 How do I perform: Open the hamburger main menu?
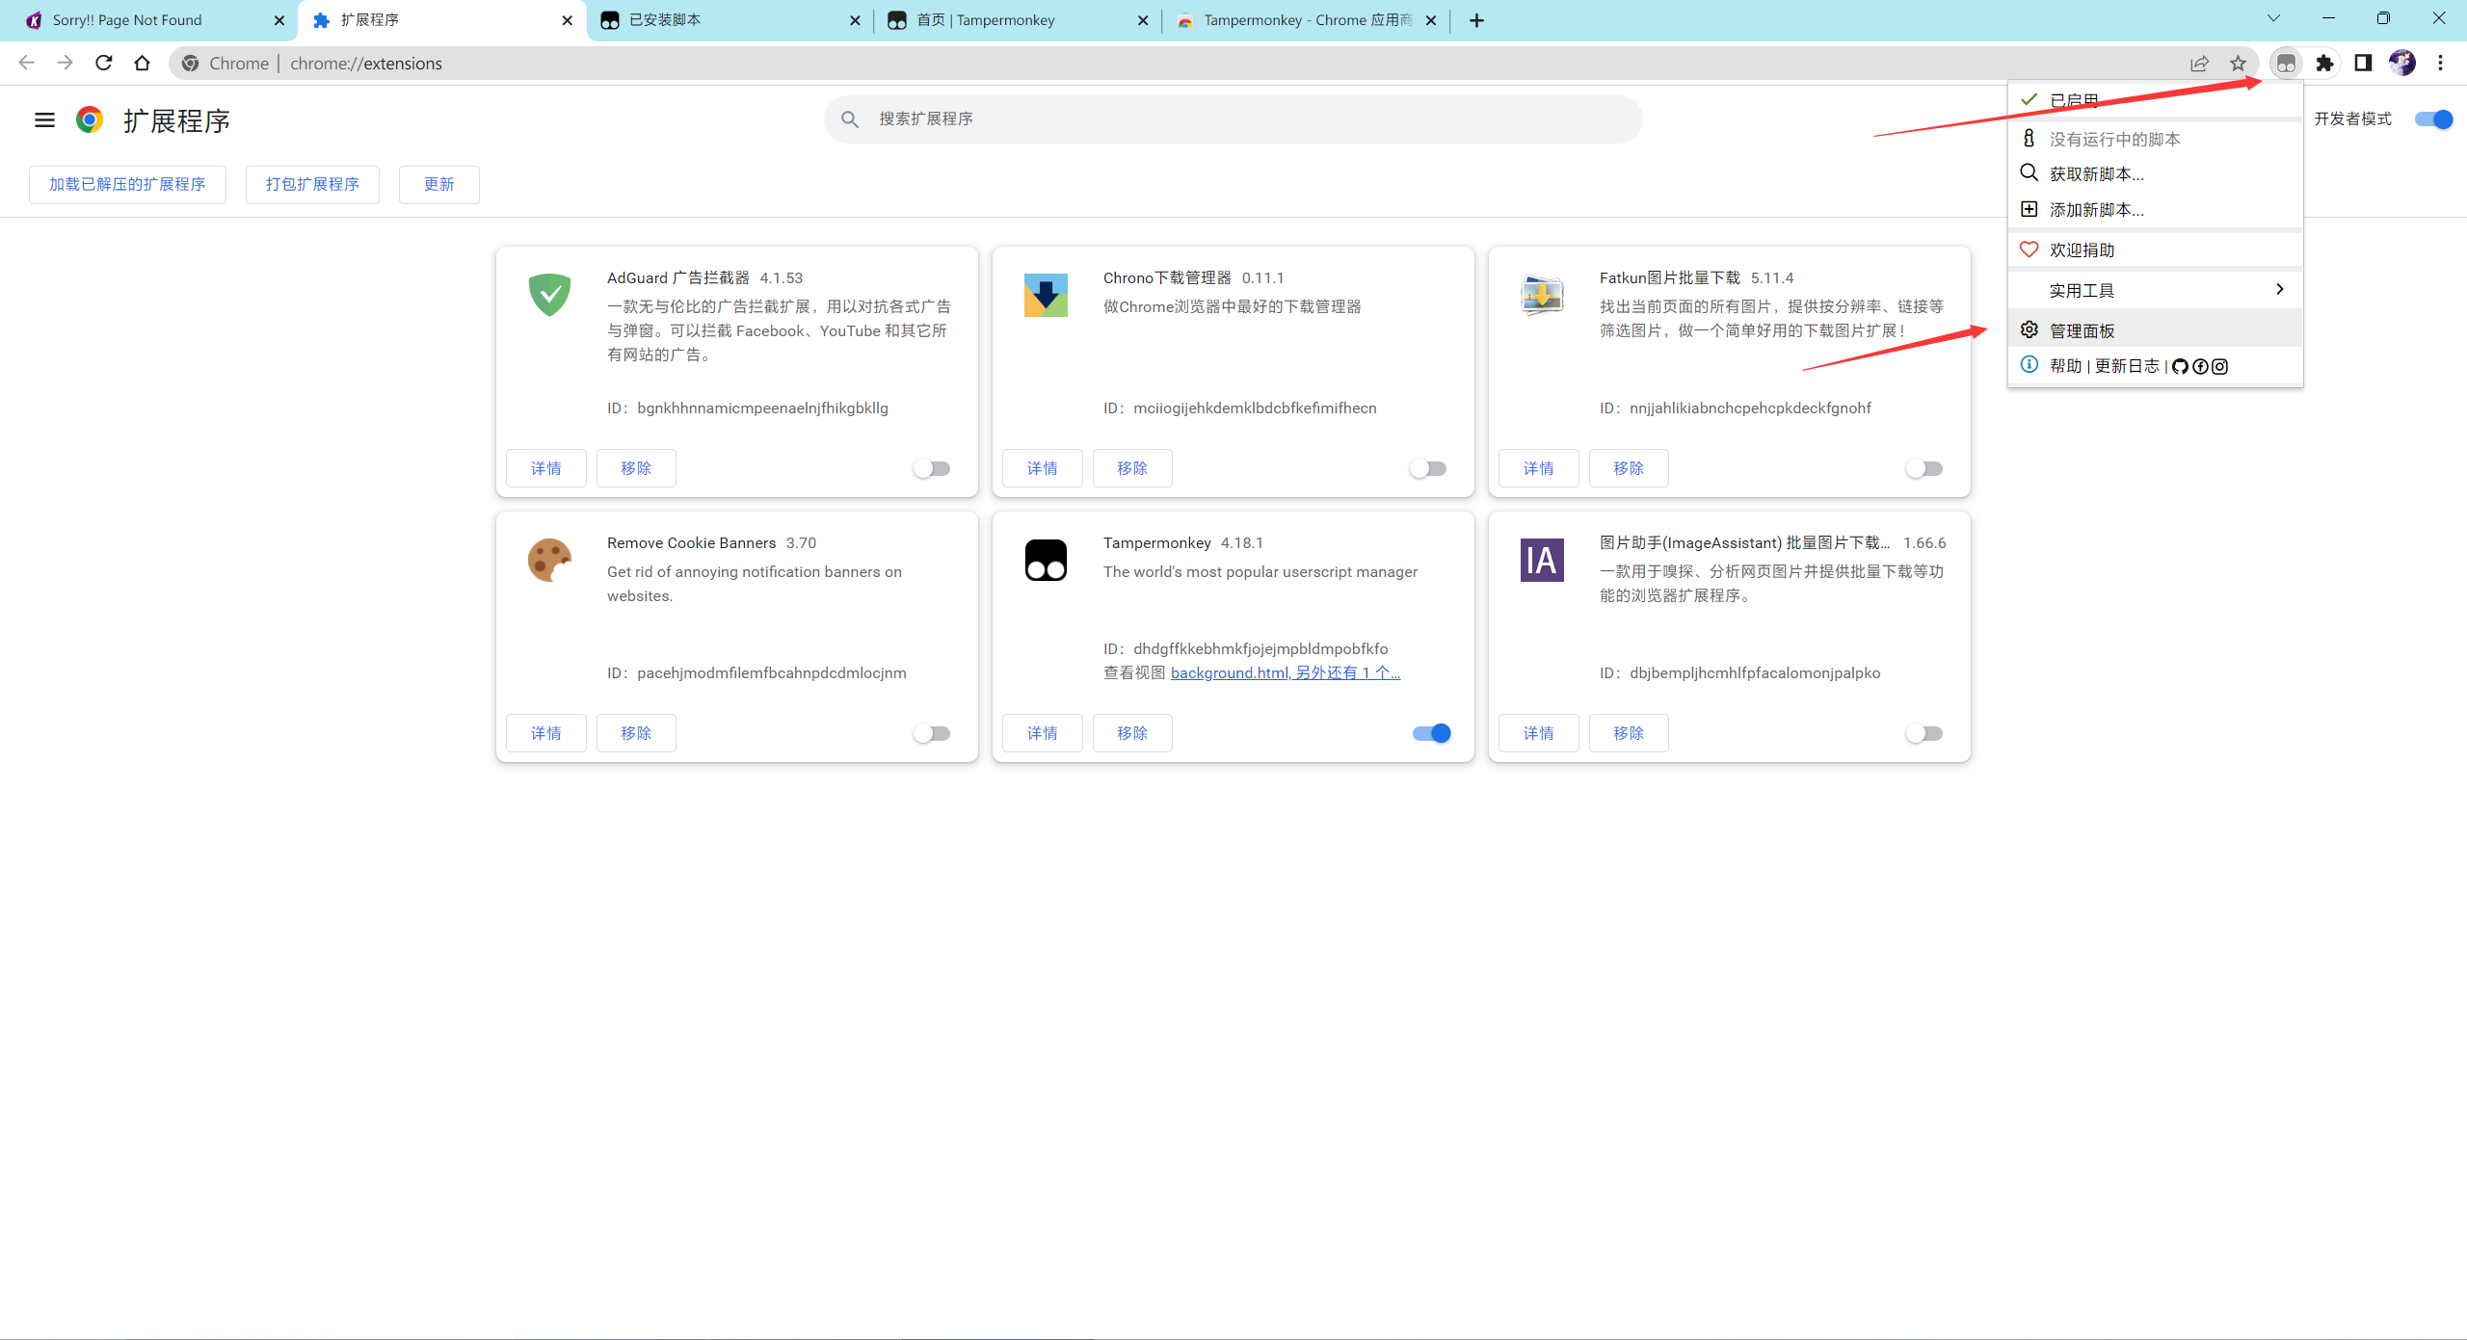tap(44, 120)
